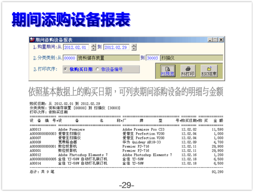Click end date field 2012.02.29

click(116, 47)
